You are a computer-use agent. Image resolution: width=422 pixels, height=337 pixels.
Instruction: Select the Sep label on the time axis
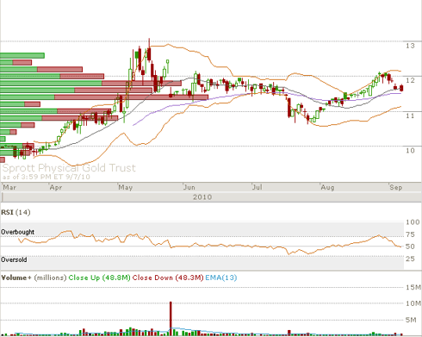pyautogui.click(x=396, y=187)
